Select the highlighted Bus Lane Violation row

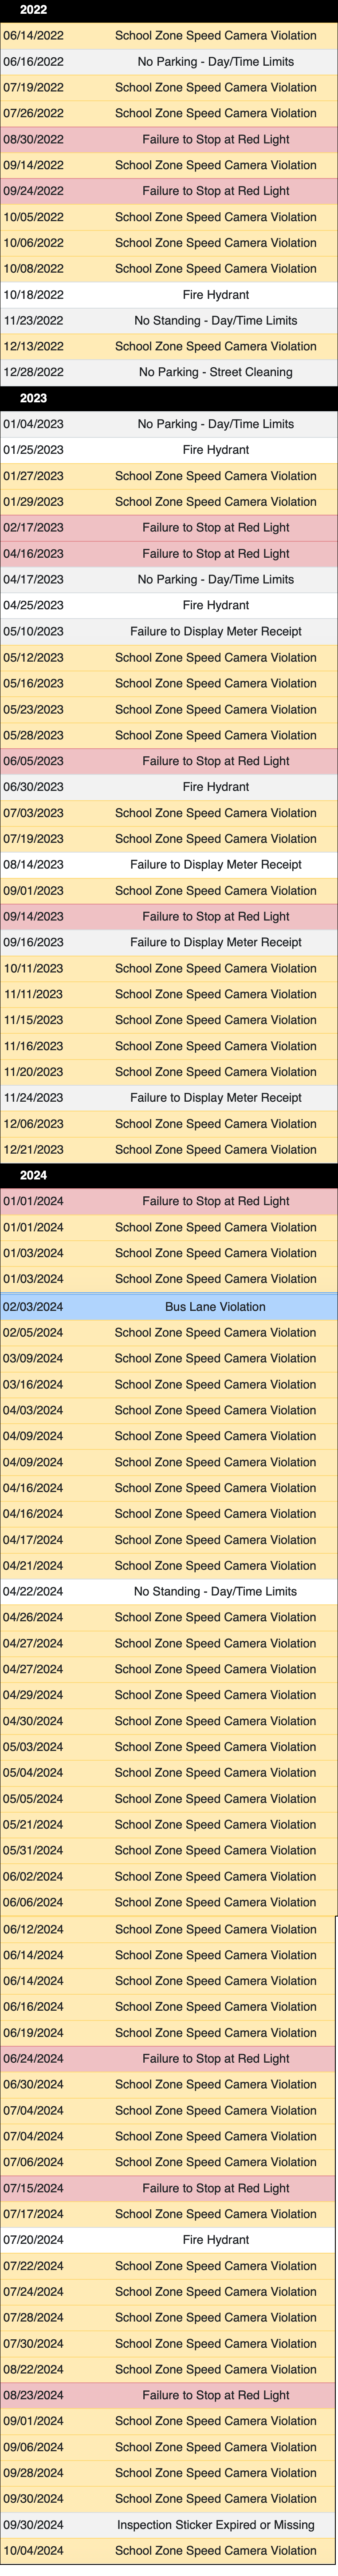click(168, 1306)
